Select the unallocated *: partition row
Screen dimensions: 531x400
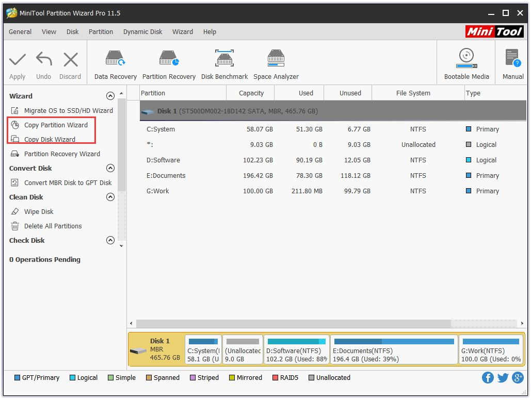[333, 145]
